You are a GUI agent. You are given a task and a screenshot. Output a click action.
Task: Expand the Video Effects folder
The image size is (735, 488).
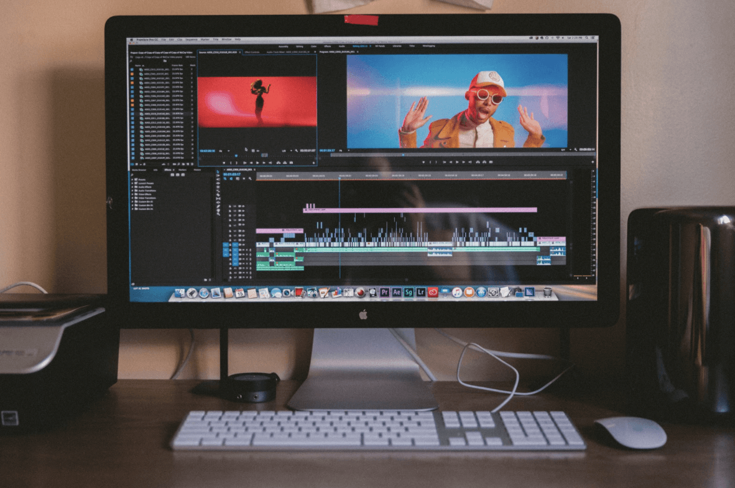(132, 194)
